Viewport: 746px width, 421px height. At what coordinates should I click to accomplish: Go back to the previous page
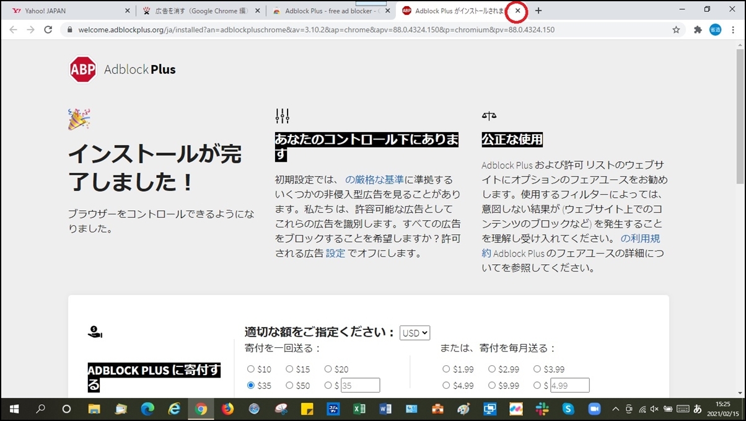click(x=13, y=30)
